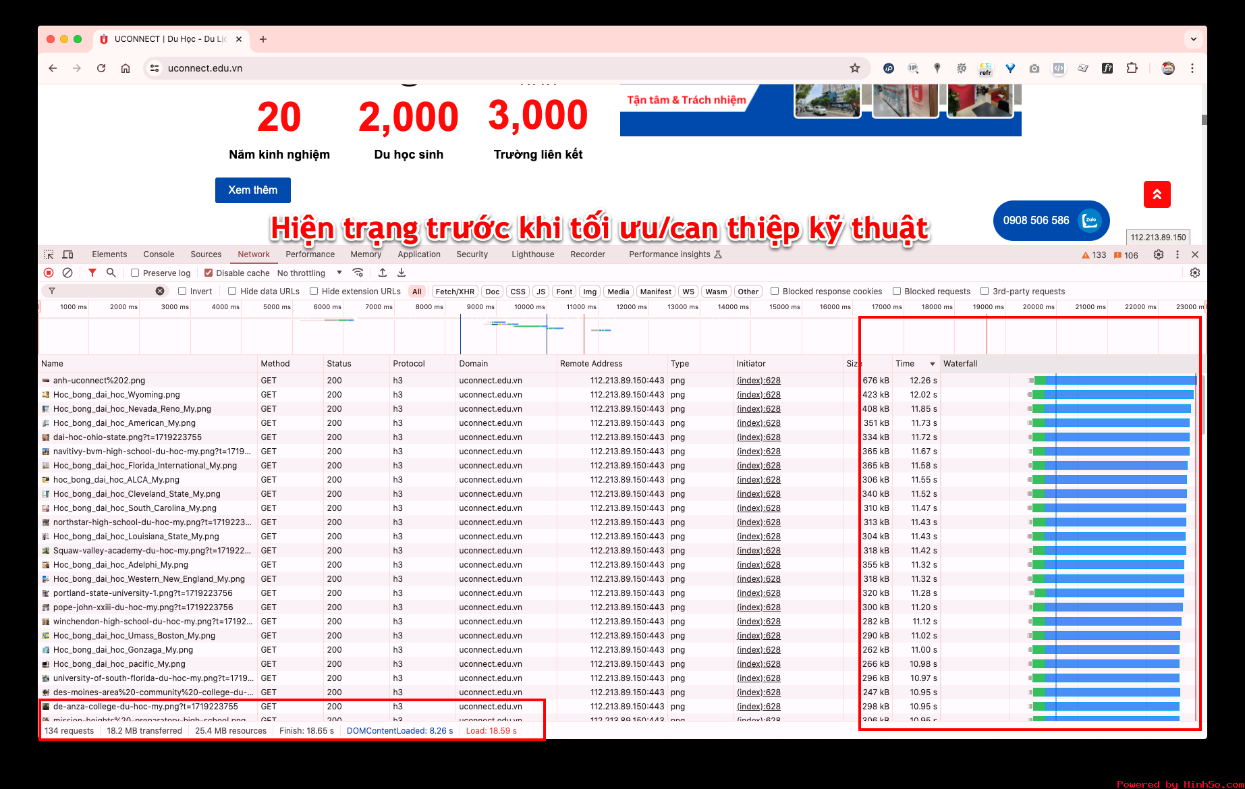The height and width of the screenshot is (789, 1245).
Task: Check Blocked requests
Action: 897,291
